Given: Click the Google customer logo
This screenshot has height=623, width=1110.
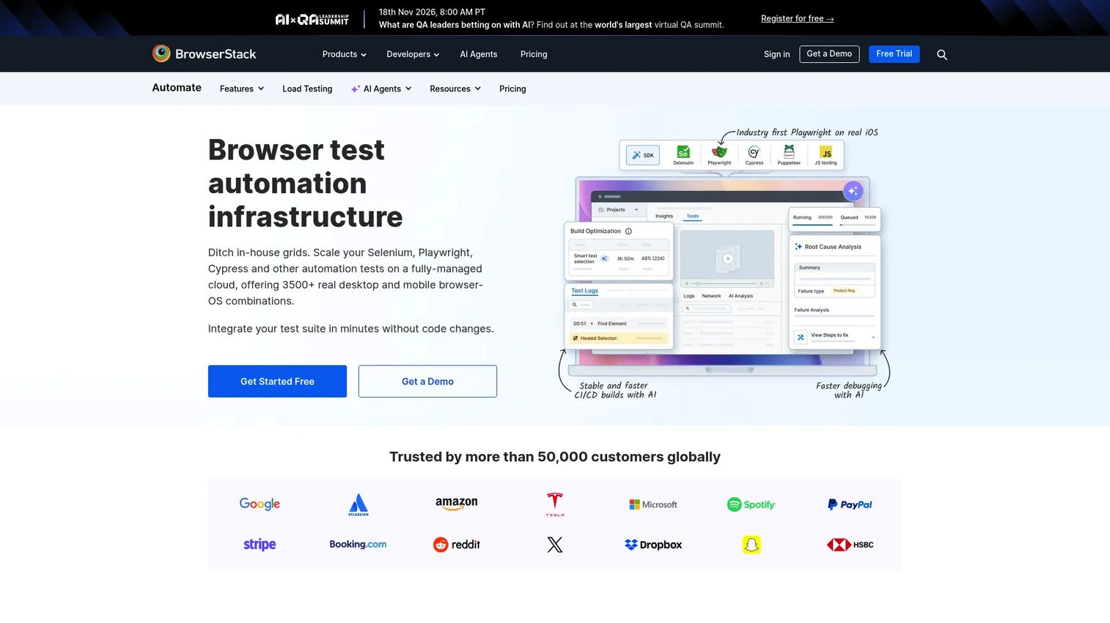Looking at the screenshot, I should 260,504.
